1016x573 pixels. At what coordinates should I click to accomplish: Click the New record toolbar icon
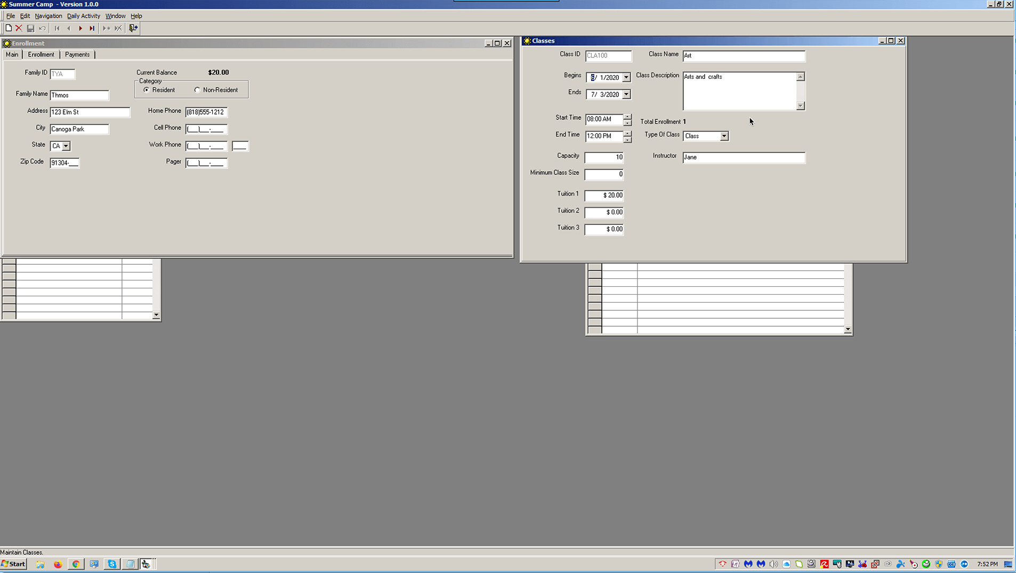coord(9,28)
